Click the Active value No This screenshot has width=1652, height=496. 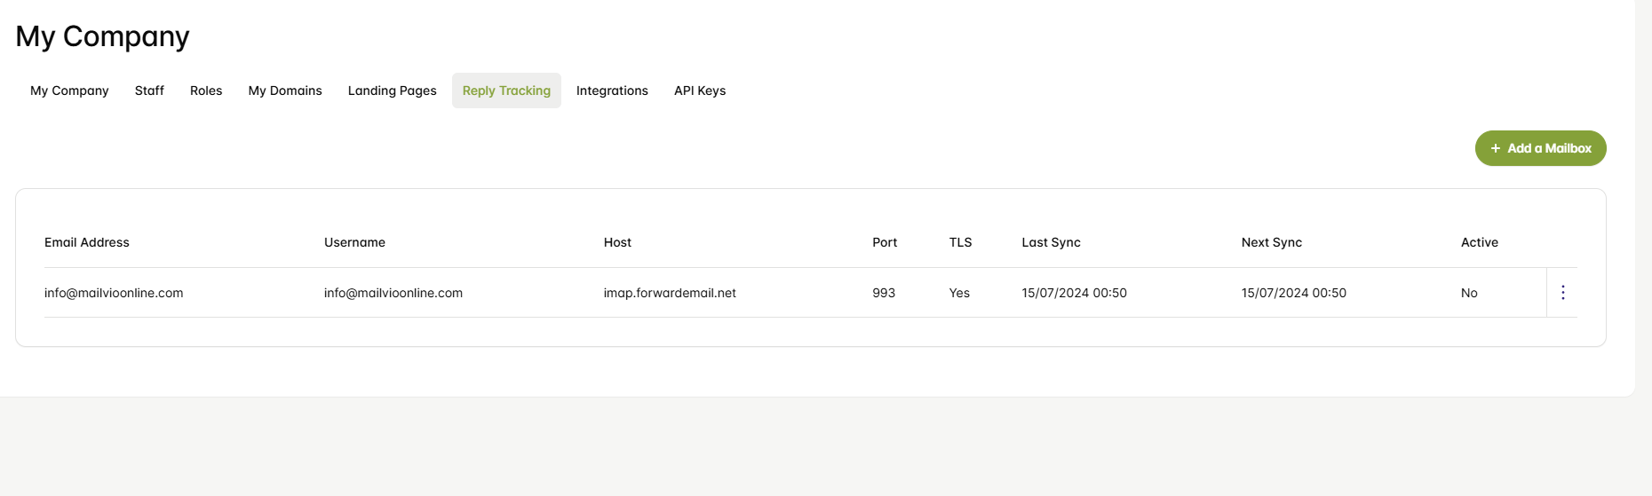click(x=1469, y=293)
